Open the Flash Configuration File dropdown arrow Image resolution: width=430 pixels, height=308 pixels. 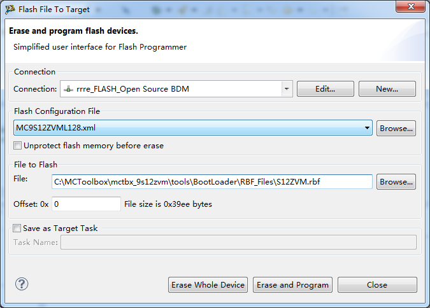tap(368, 128)
